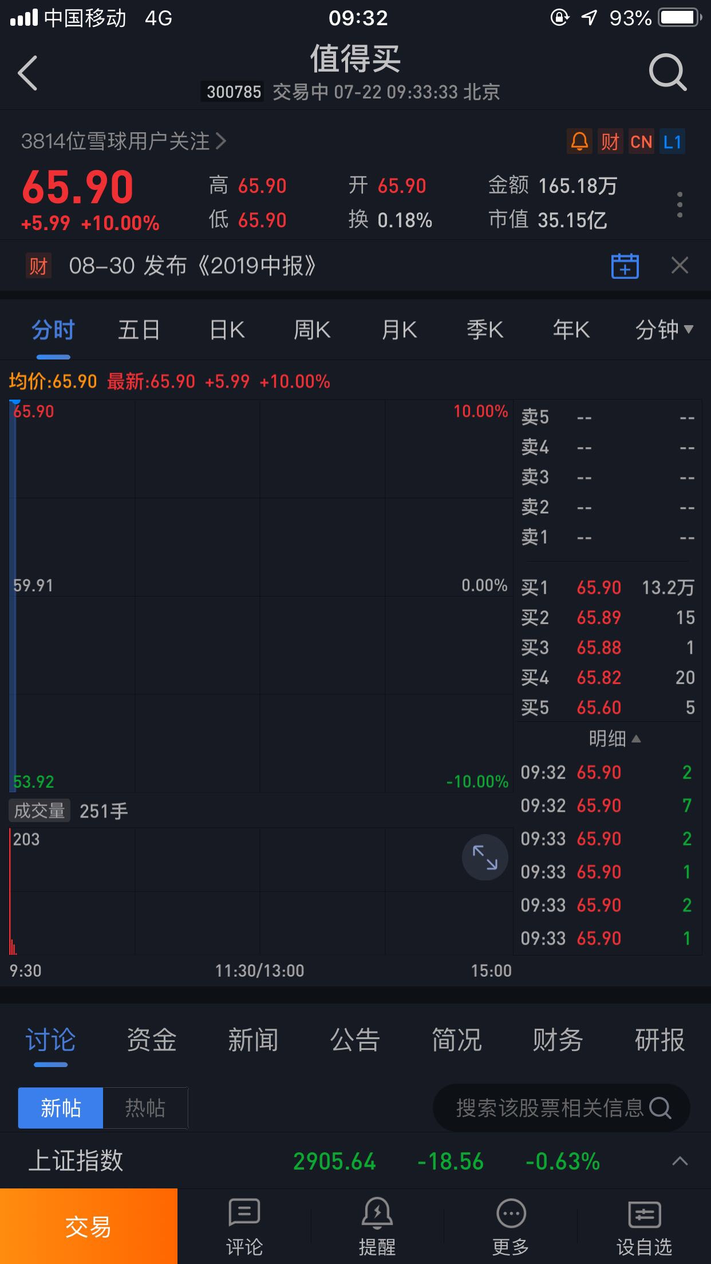Add 2019 interim report to calendar

pos(625,266)
